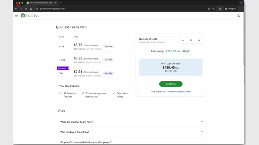Screen dimensions: 259x145
Task: Click the $110.00 total savings amount
Action: point(171,51)
